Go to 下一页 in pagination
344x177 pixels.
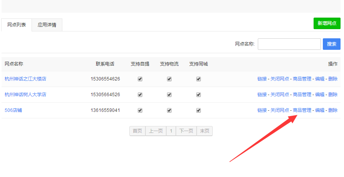pos(186,131)
